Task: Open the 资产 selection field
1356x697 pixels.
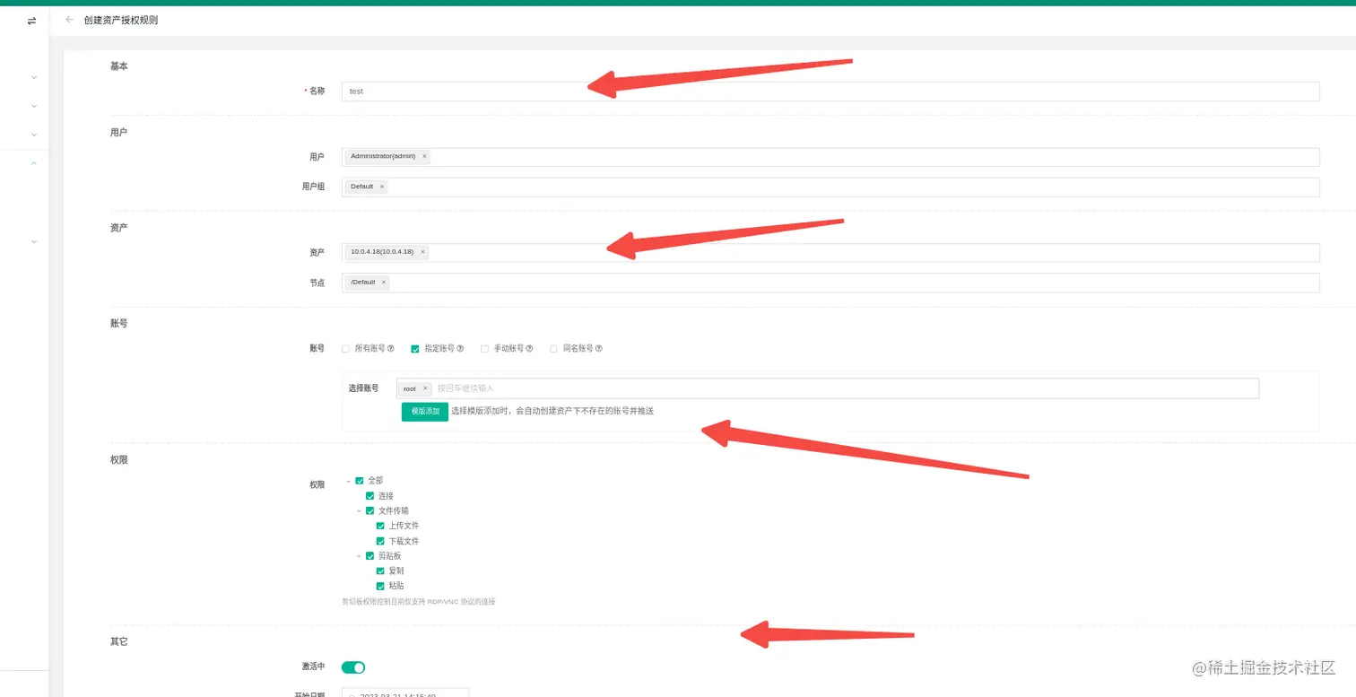Action: click(x=830, y=253)
